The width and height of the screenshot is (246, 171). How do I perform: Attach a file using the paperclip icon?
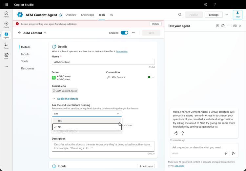226,153
